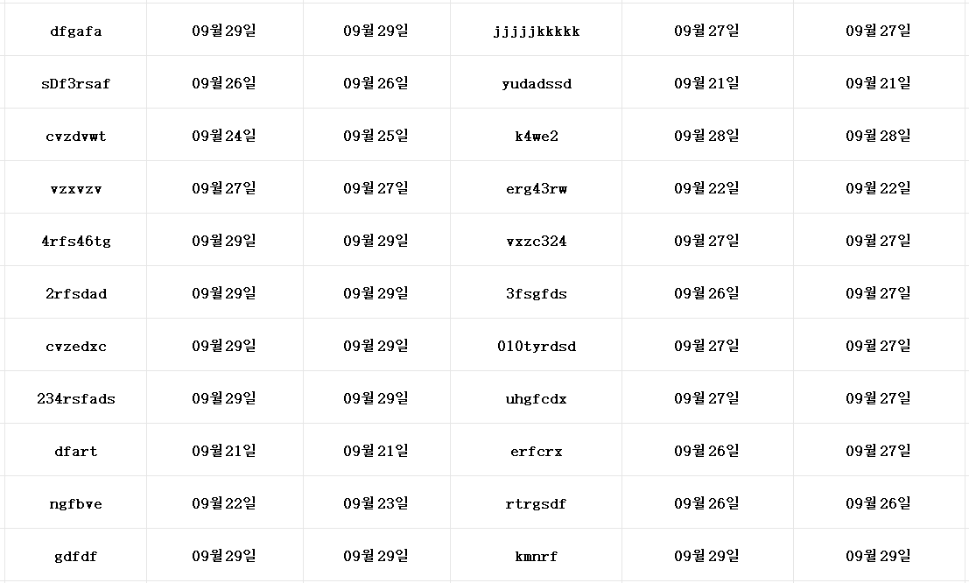Click the cell containing dfgafa

pyautogui.click(x=76, y=32)
